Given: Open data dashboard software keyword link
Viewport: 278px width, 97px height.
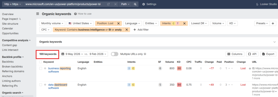Looking at the screenshot, I should pos(58,86).
